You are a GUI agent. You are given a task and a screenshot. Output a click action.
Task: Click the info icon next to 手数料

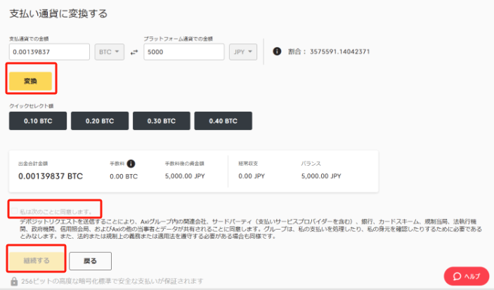coord(131,163)
